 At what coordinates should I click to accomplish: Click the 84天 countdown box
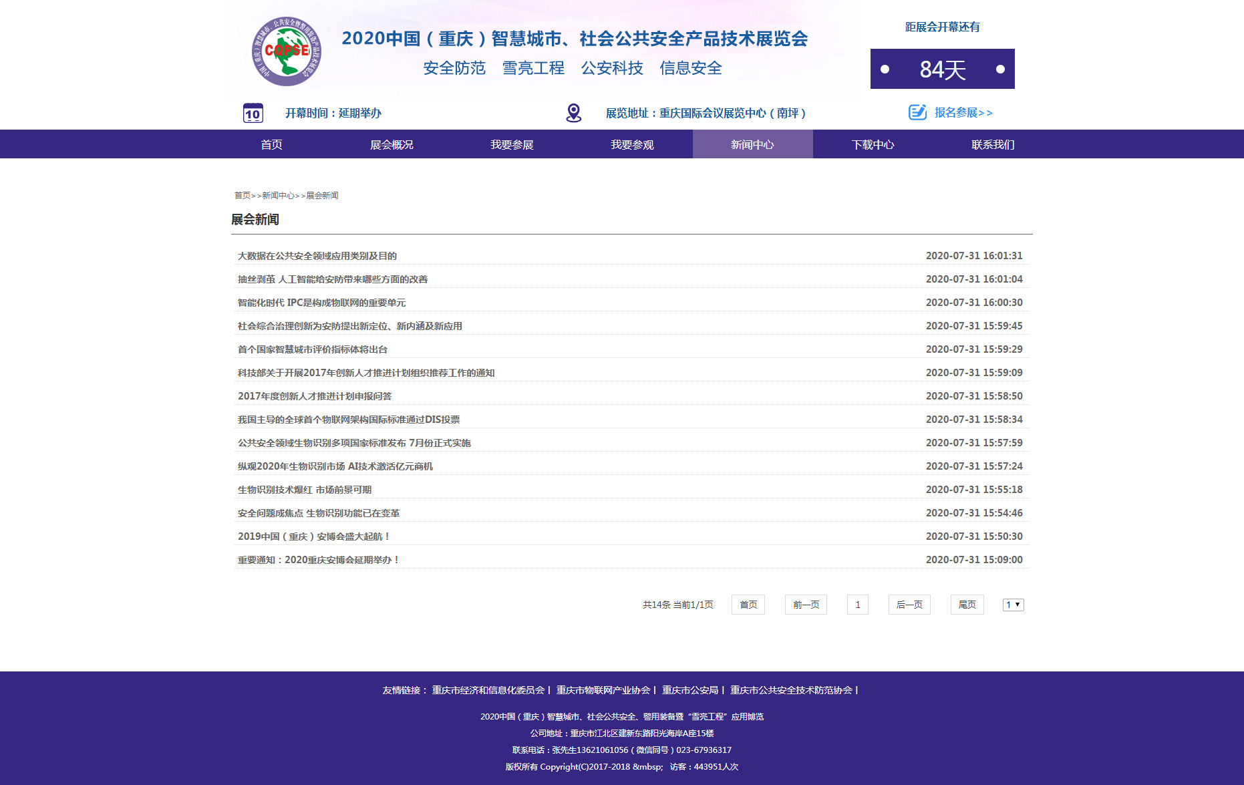(x=942, y=69)
